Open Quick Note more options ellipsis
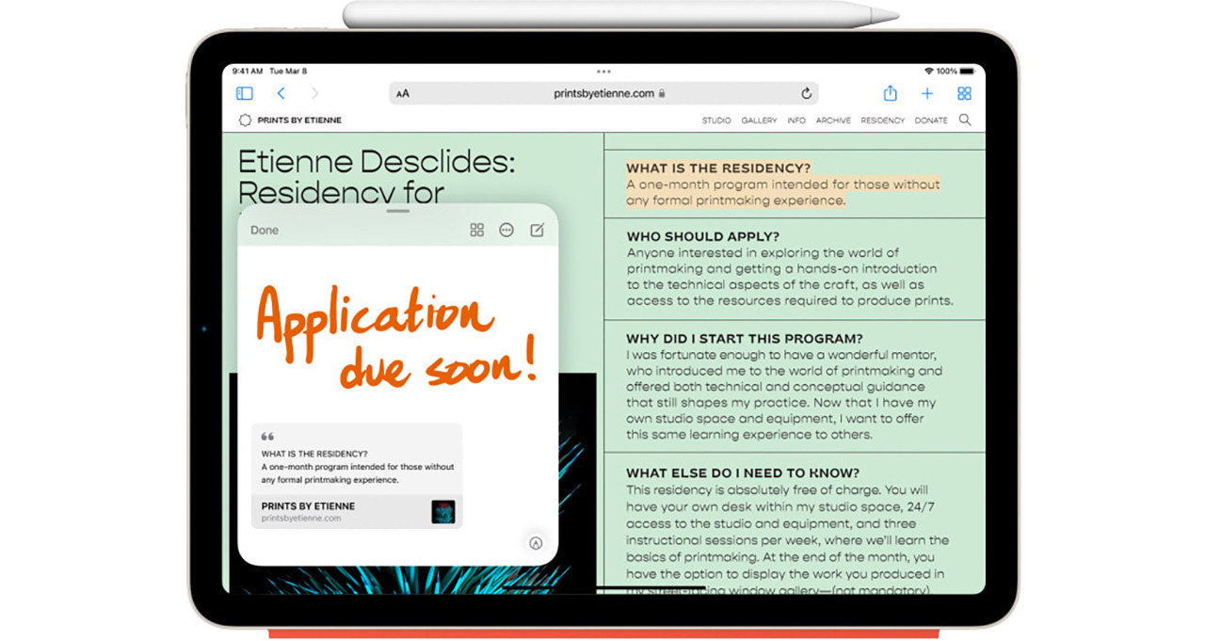1205x641 pixels. pyautogui.click(x=506, y=230)
